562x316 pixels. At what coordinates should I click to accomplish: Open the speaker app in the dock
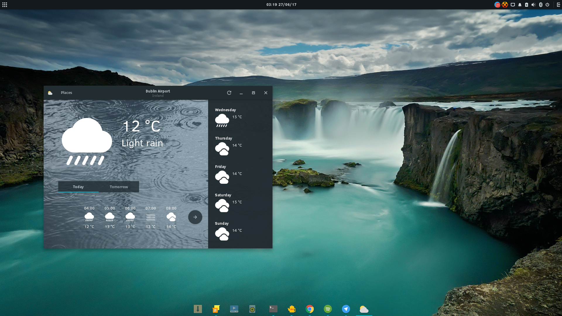point(252,309)
